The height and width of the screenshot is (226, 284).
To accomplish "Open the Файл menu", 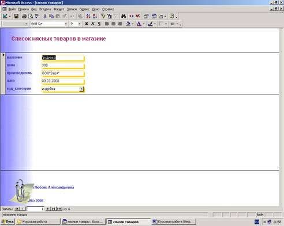I will pos(12,9).
